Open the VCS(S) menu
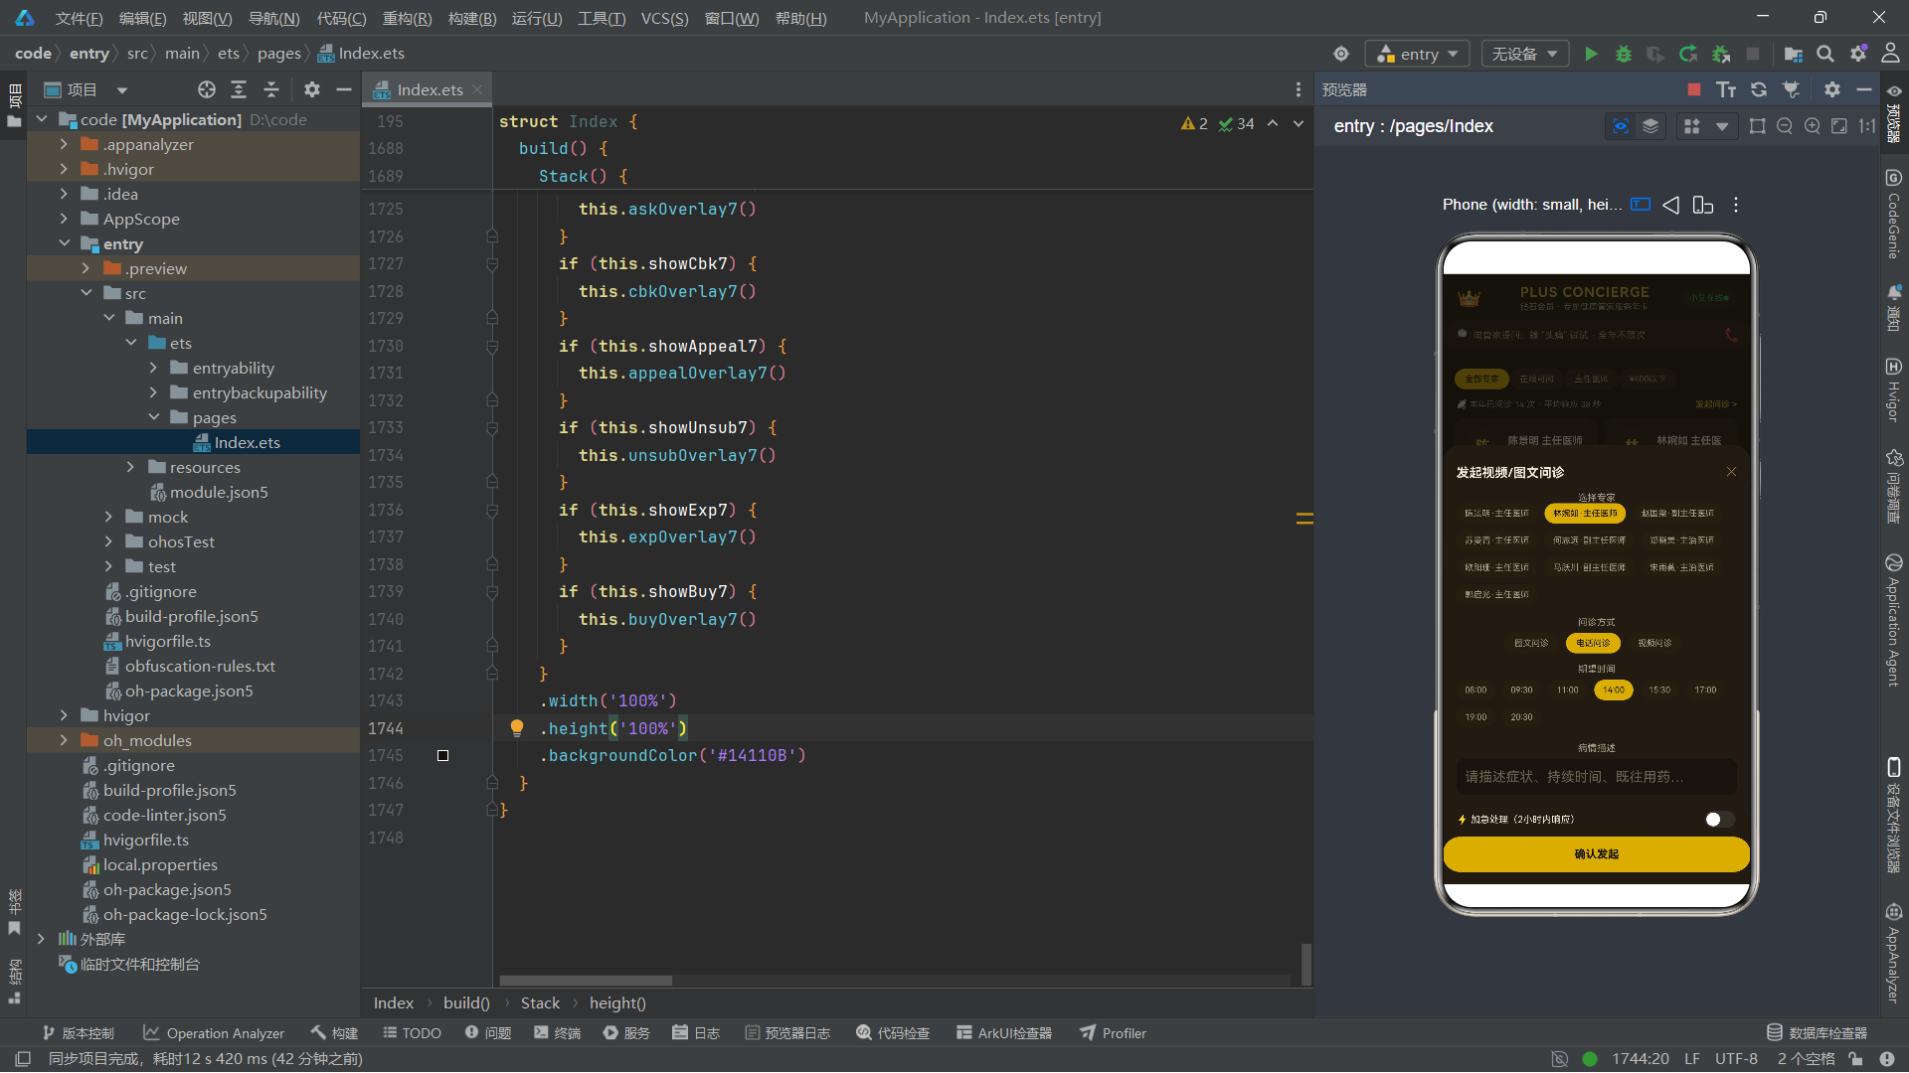 click(664, 18)
